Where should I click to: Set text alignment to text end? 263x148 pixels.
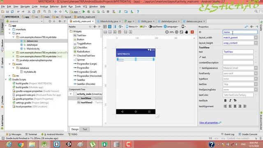click(240, 106)
